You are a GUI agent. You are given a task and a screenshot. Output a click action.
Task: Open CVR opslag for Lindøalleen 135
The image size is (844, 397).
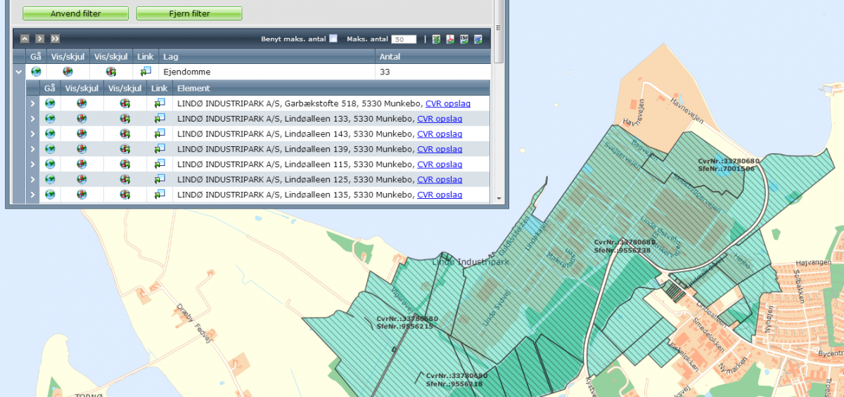pos(440,194)
